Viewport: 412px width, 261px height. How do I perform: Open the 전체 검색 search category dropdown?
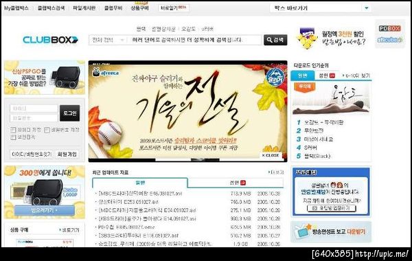pyautogui.click(x=108, y=40)
